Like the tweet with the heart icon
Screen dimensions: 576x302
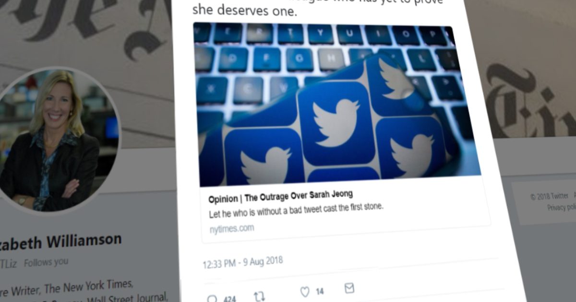(x=305, y=292)
